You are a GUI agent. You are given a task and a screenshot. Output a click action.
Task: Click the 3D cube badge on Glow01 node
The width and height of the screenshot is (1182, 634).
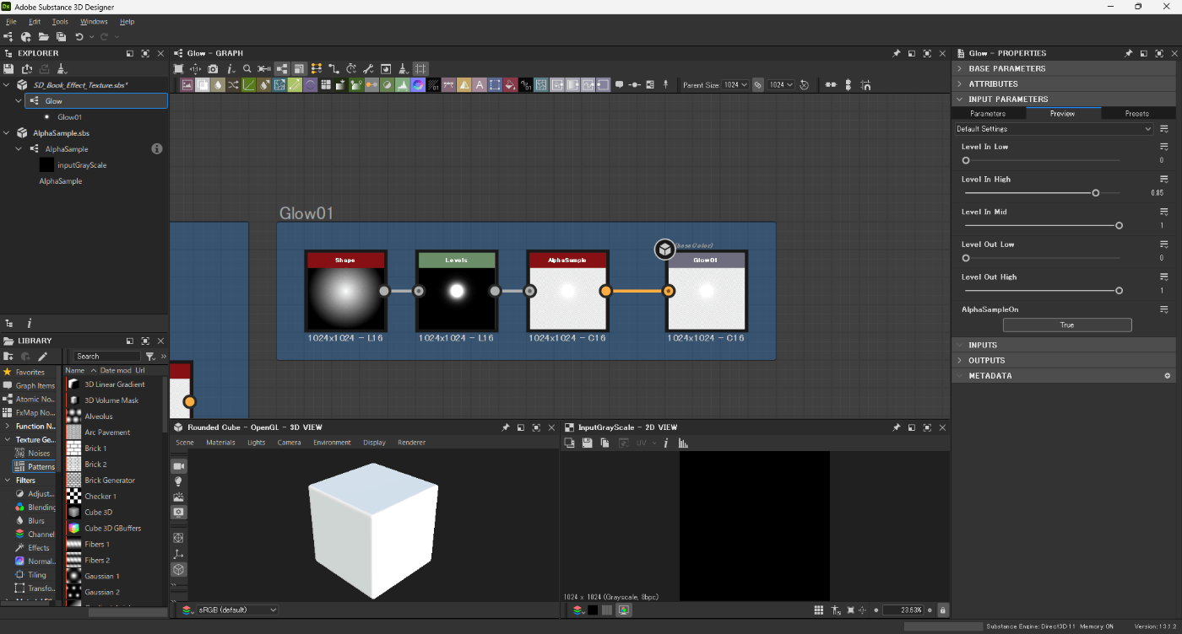click(664, 250)
